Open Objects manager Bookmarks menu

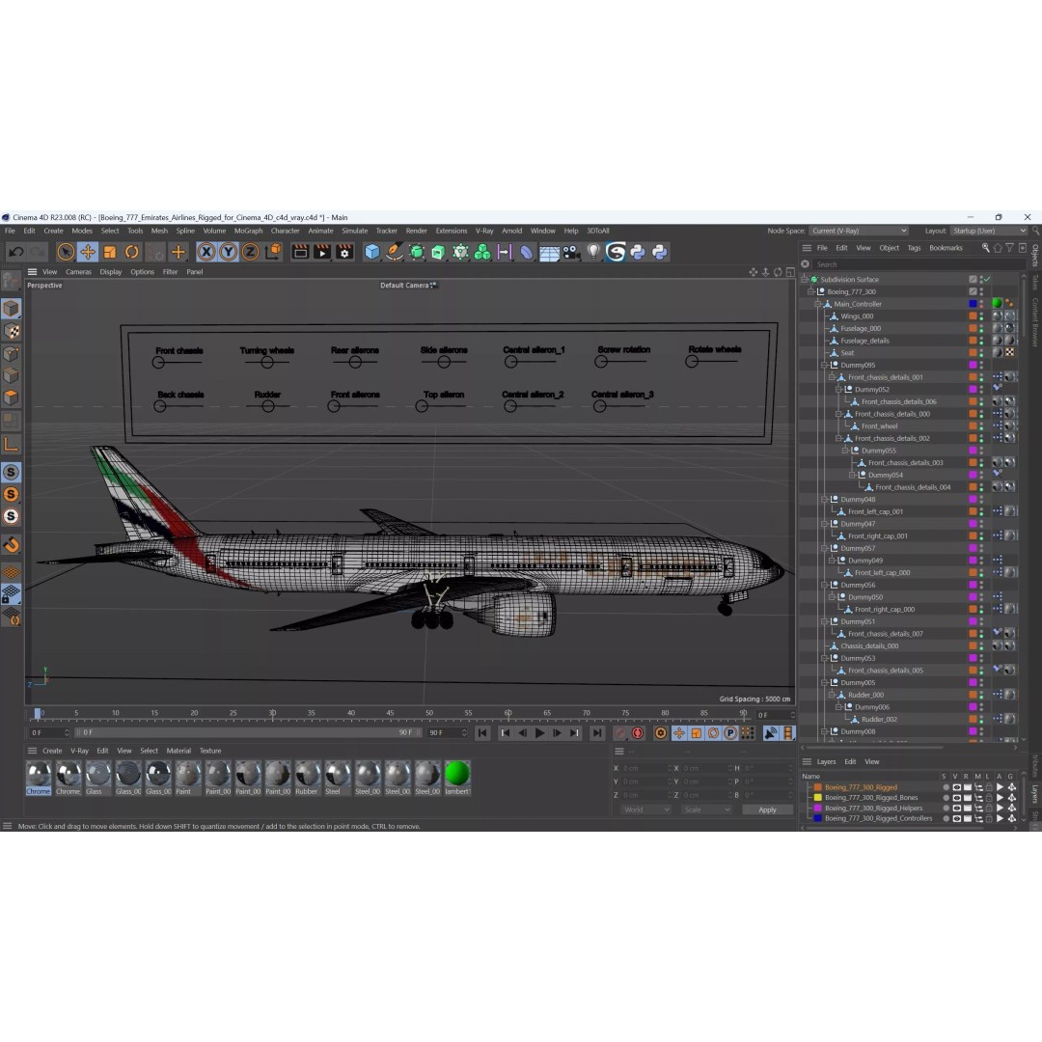click(946, 248)
